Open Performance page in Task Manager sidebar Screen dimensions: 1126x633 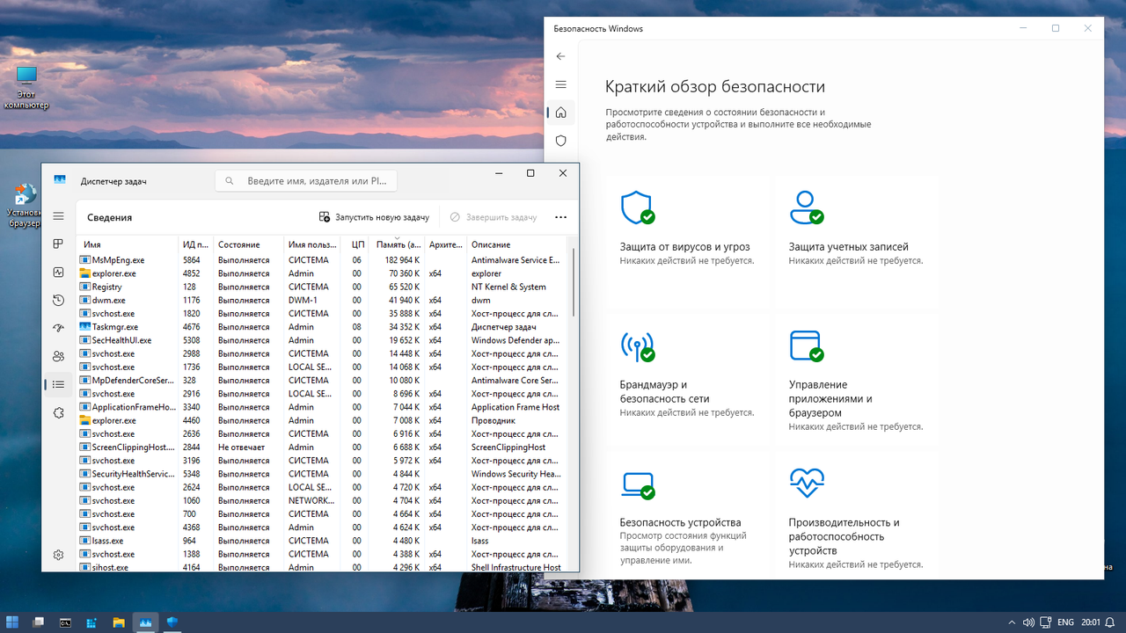58,273
